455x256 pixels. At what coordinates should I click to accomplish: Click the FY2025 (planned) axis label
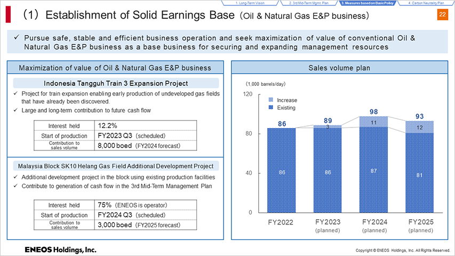[x=421, y=226]
